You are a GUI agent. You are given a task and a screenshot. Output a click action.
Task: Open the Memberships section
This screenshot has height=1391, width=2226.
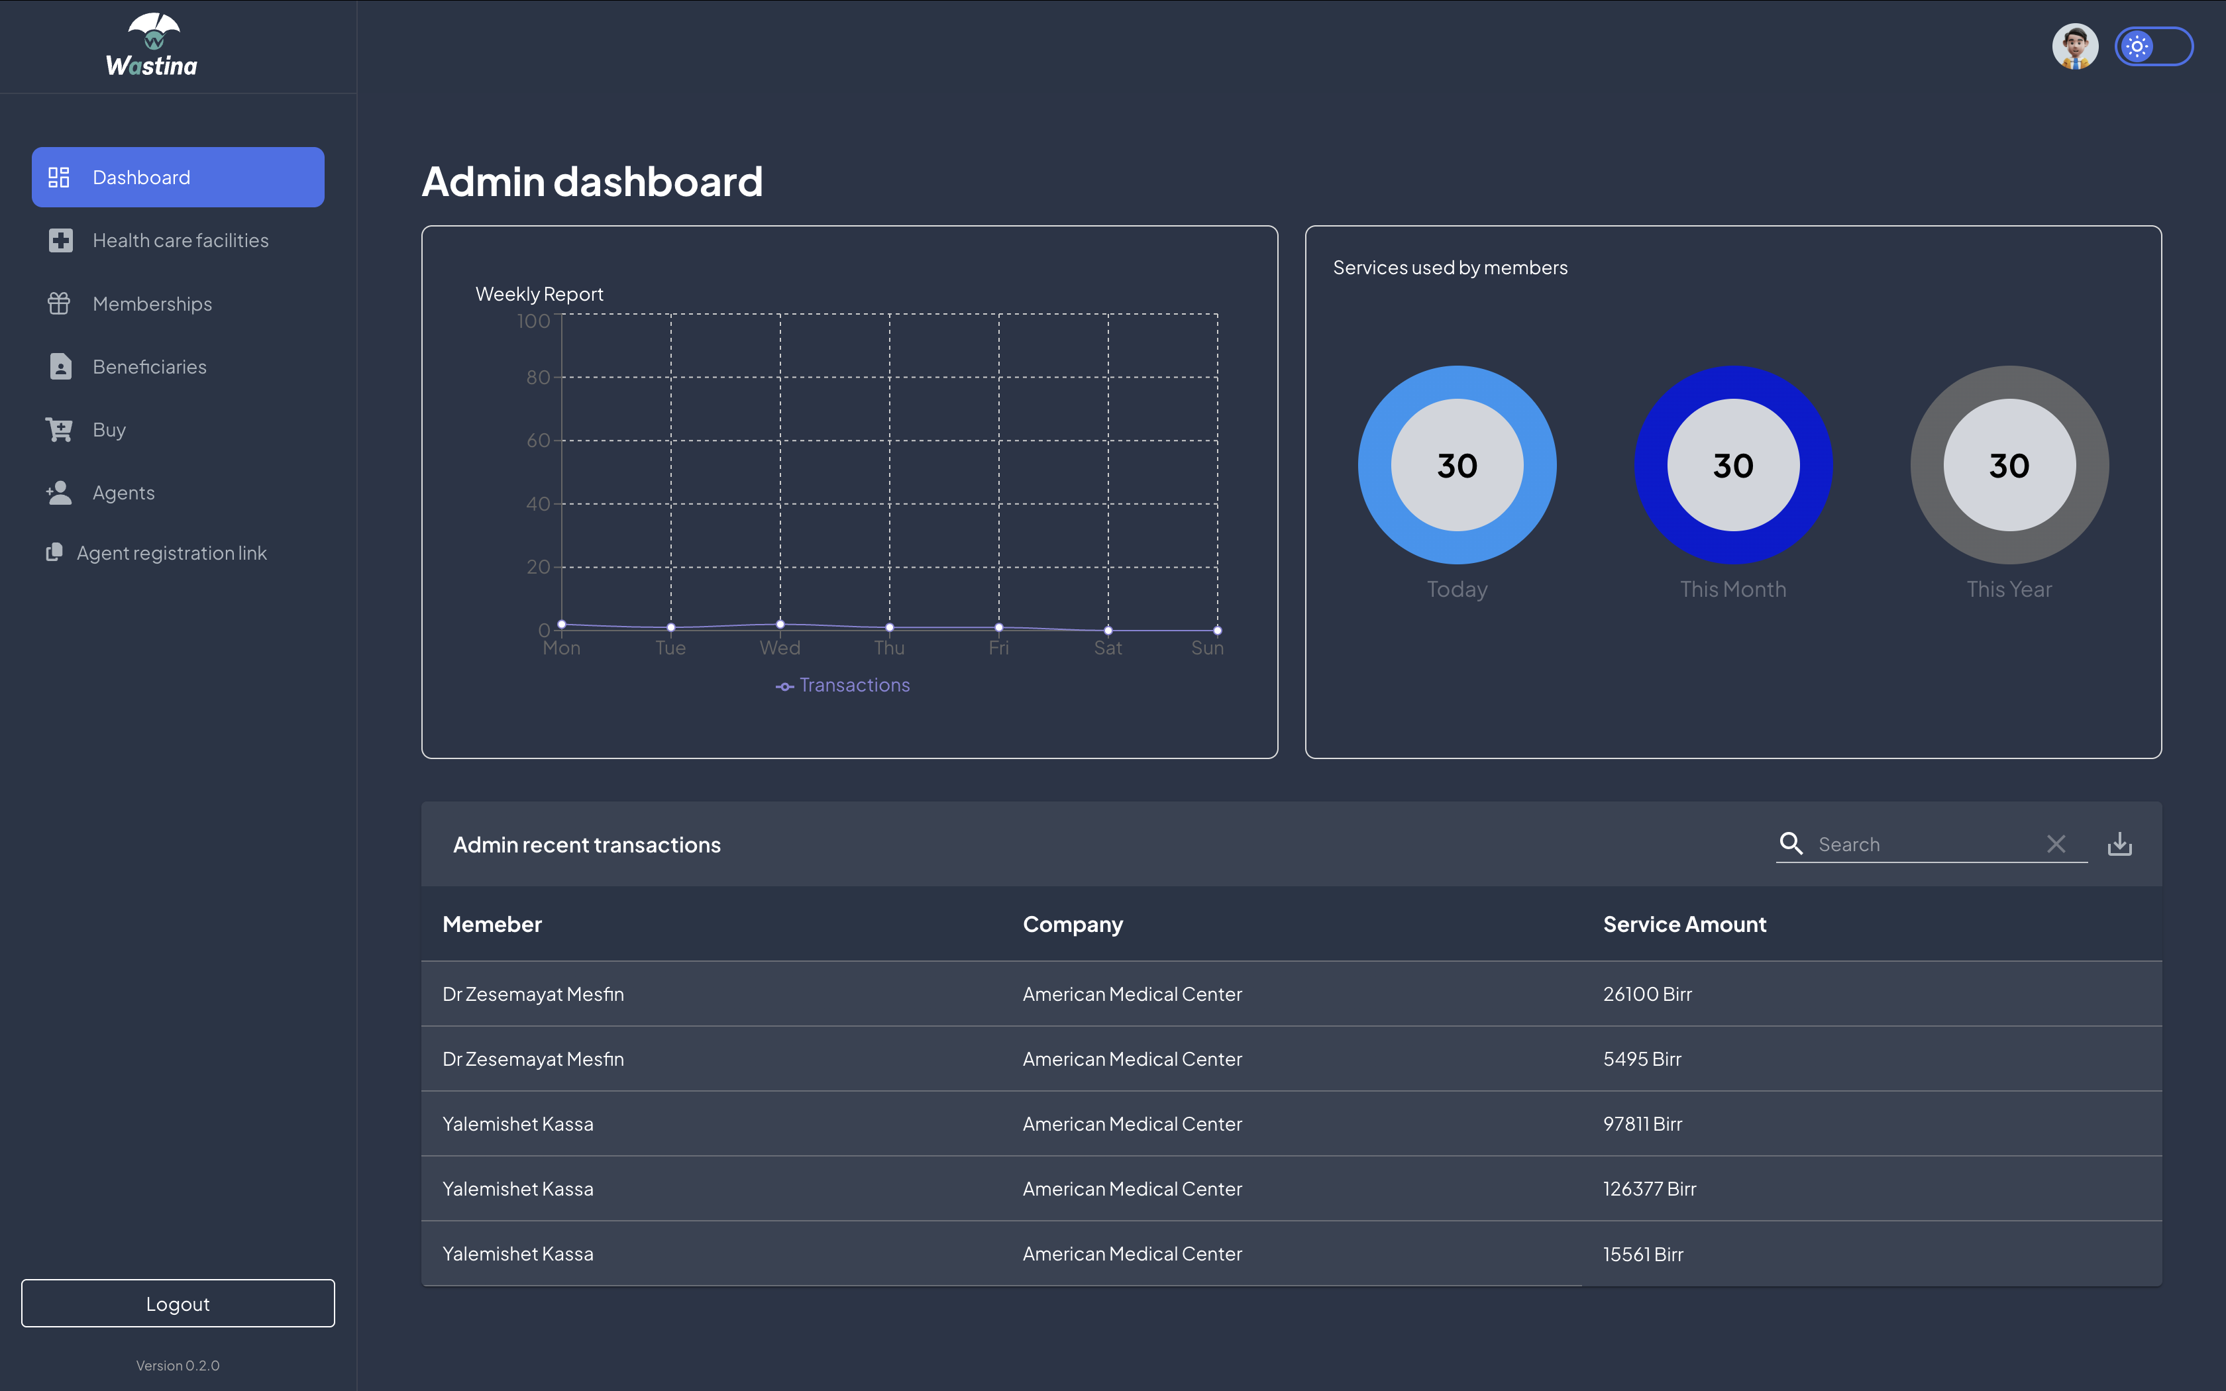pos(152,303)
